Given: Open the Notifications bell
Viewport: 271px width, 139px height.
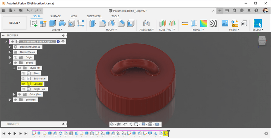Looking at the screenshot, I should coord(249,11).
